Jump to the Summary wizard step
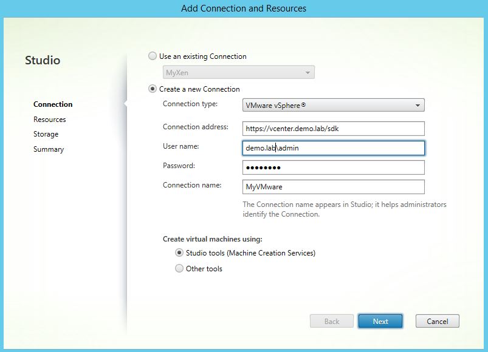Screen dimensions: 488x352 pyautogui.click(x=49, y=149)
